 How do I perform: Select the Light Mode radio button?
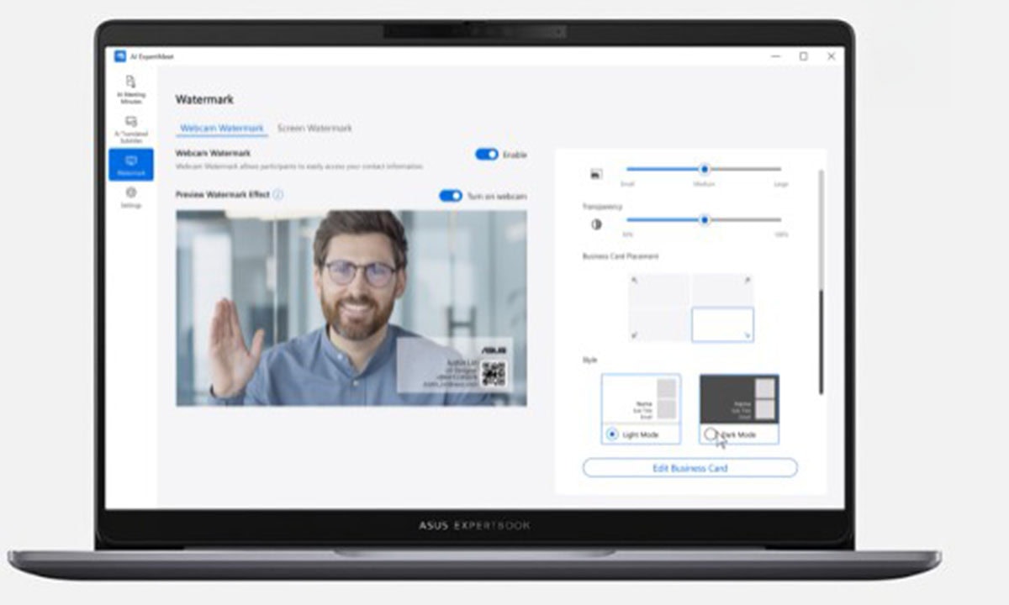pyautogui.click(x=612, y=434)
